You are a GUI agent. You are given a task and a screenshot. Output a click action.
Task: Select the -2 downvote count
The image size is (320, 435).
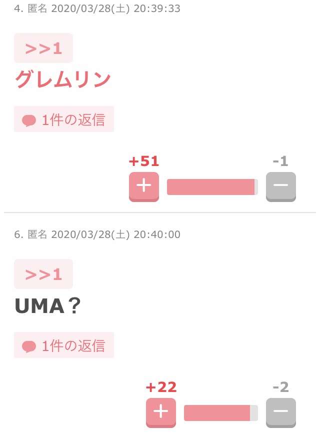click(x=280, y=387)
